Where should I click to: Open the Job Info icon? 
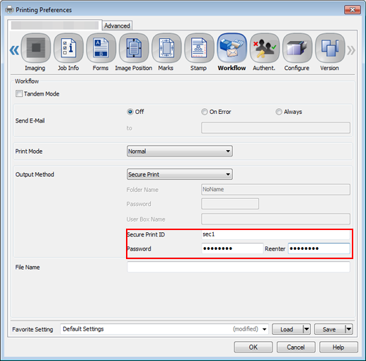pyautogui.click(x=69, y=48)
